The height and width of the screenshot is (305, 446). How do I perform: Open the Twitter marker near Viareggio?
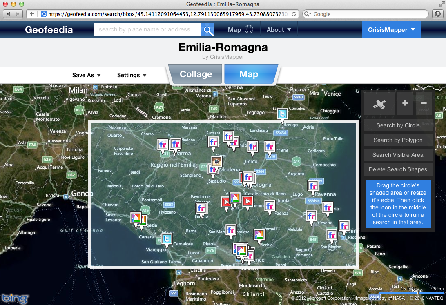pyautogui.click(x=166, y=239)
